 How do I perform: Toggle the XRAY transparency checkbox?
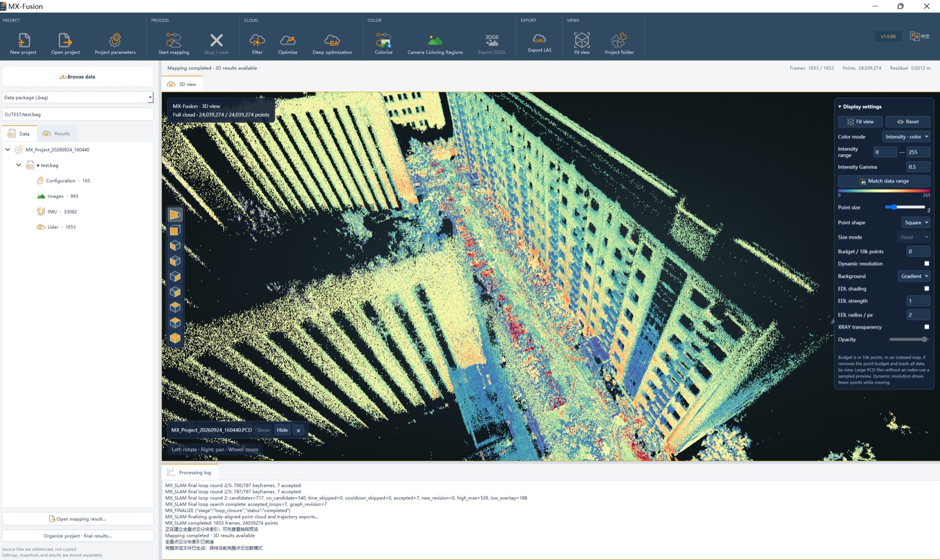[926, 327]
